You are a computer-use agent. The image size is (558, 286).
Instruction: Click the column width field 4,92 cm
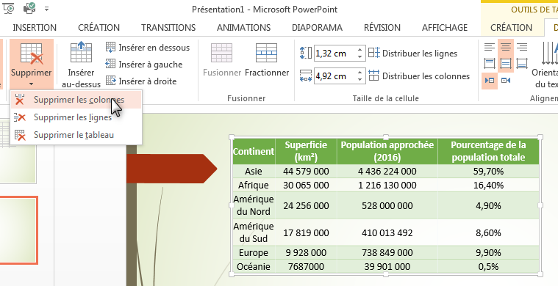335,76
